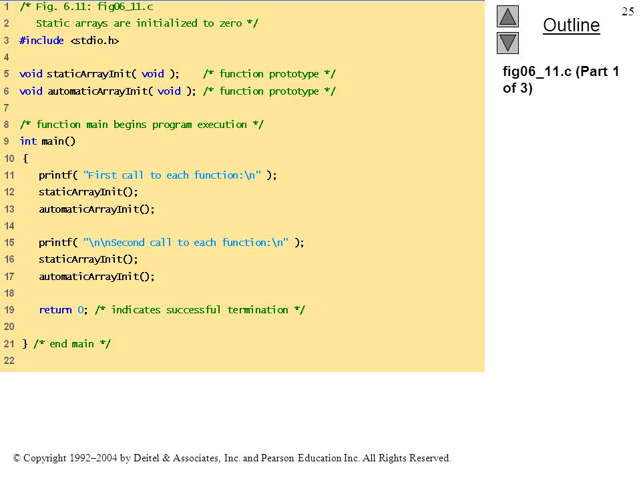Click the 'int main()' line
641x480 pixels.
point(47,141)
